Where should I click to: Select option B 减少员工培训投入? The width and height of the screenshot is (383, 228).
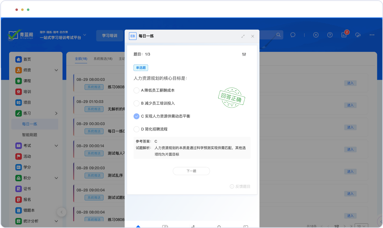click(137, 103)
